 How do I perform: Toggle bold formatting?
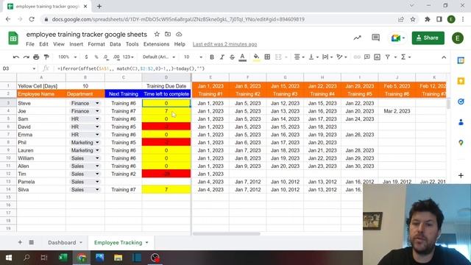(x=212, y=57)
